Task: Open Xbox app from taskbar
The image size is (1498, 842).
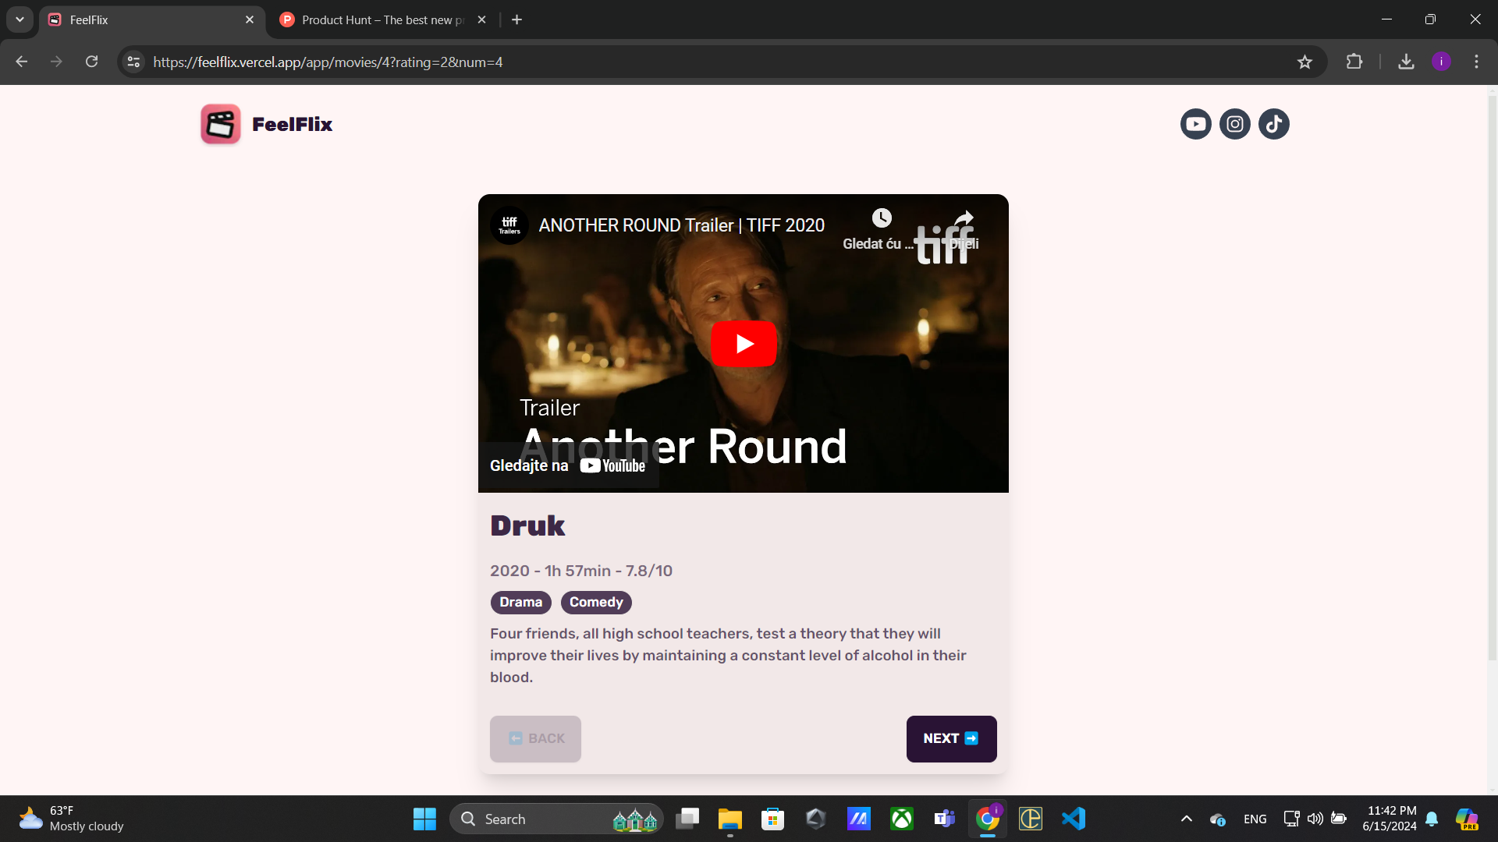Action: tap(902, 819)
